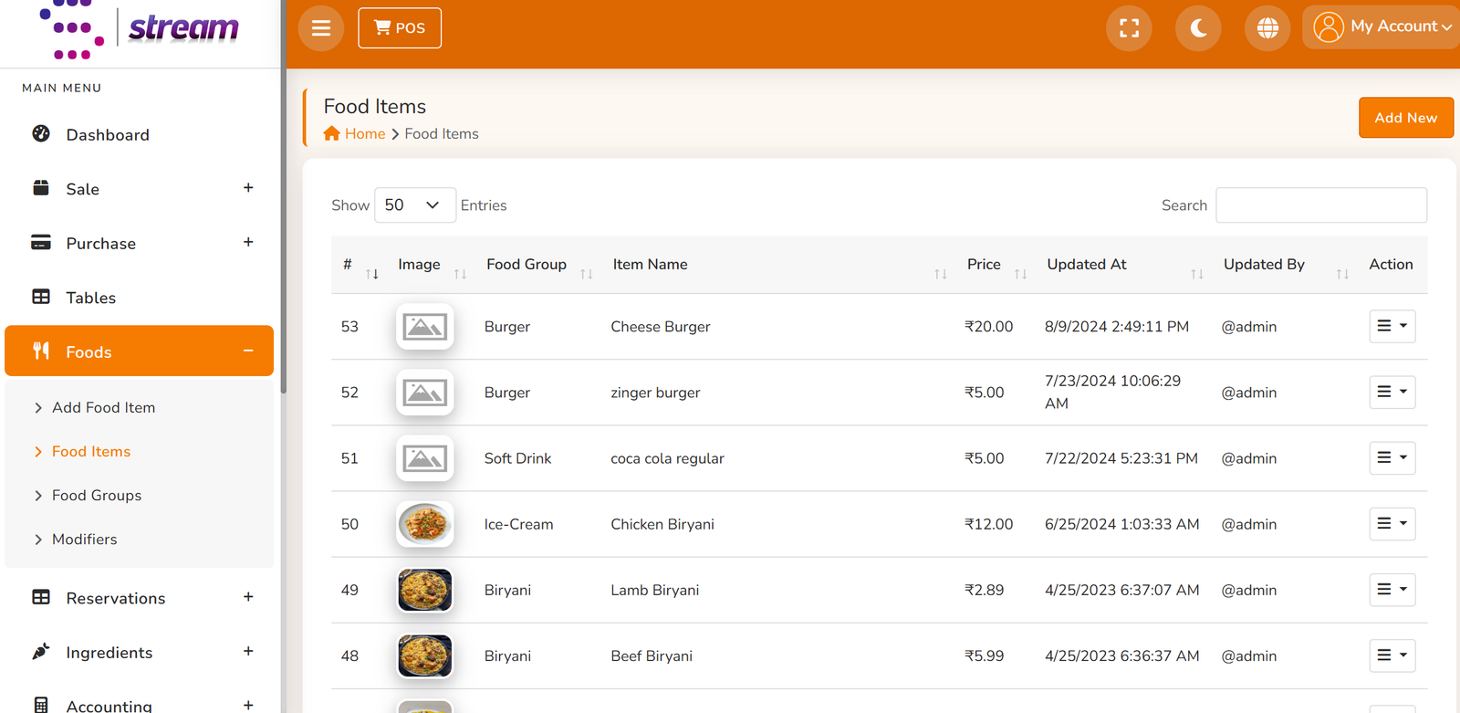
Task: Toggle dark mode with moon icon
Action: pyautogui.click(x=1198, y=28)
